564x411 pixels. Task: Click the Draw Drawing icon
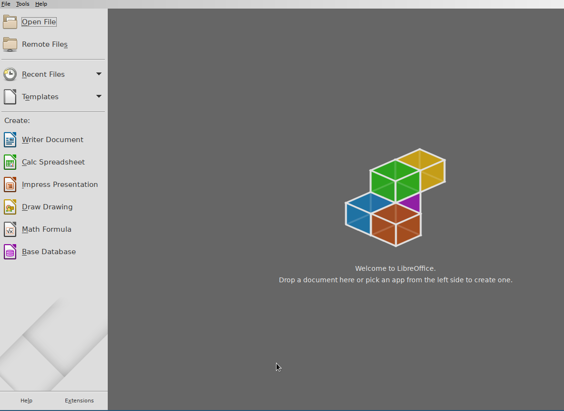[x=10, y=207]
